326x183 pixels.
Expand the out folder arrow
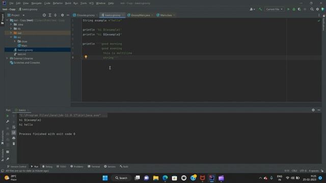tap(11, 33)
